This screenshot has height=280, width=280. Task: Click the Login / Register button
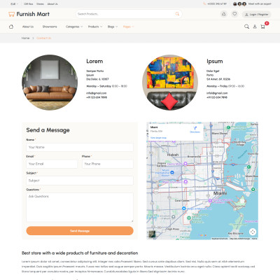(x=256, y=15)
